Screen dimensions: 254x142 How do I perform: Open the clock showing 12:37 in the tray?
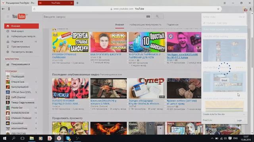coord(246,138)
